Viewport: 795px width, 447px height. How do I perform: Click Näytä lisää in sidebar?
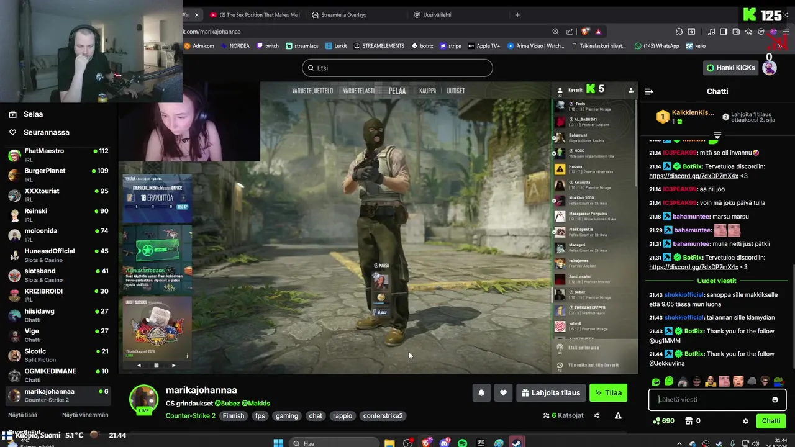click(x=22, y=415)
